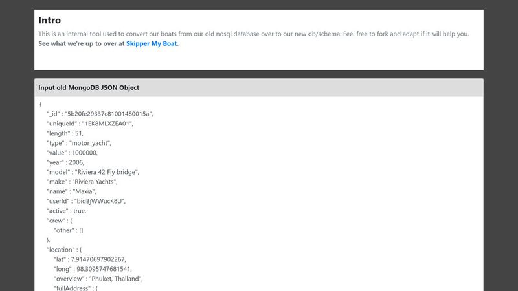Image resolution: width=518 pixels, height=291 pixels.
Task: Open the Skipper My Boat link
Action: (x=152, y=44)
